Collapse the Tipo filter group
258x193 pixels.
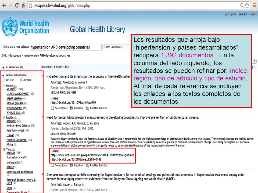(x=4, y=150)
